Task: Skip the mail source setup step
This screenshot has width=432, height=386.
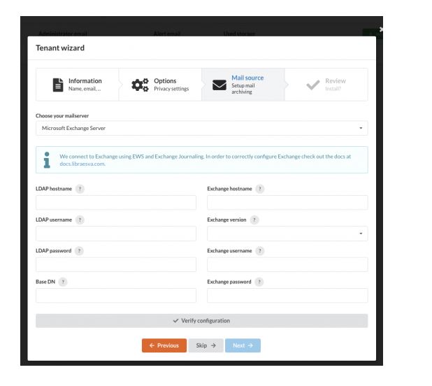Action: (206, 345)
